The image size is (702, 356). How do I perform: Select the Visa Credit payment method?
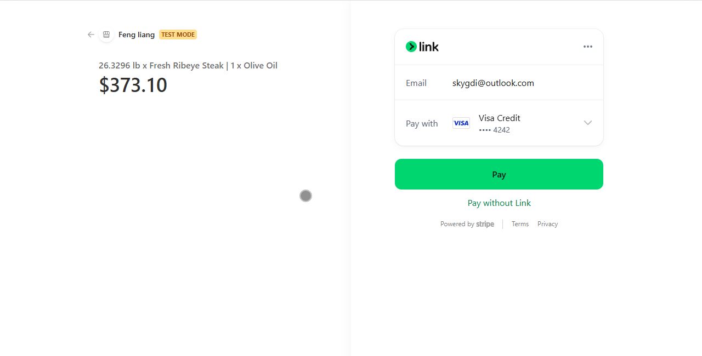tap(499, 118)
